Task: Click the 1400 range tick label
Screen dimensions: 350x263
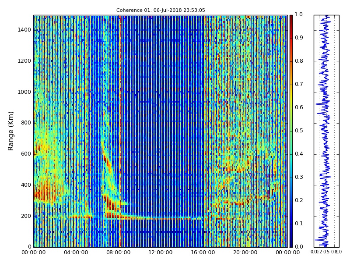Action: click(x=24, y=30)
